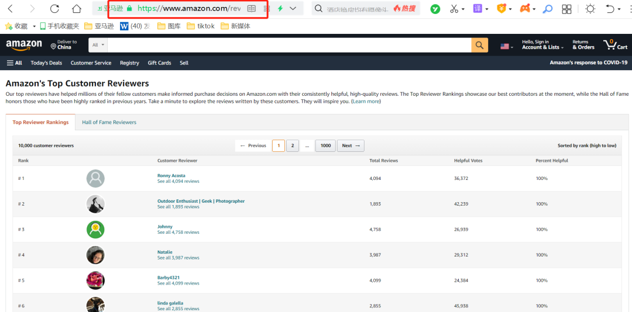
Task: Go to page 2 of reviewers
Action: [x=293, y=145]
